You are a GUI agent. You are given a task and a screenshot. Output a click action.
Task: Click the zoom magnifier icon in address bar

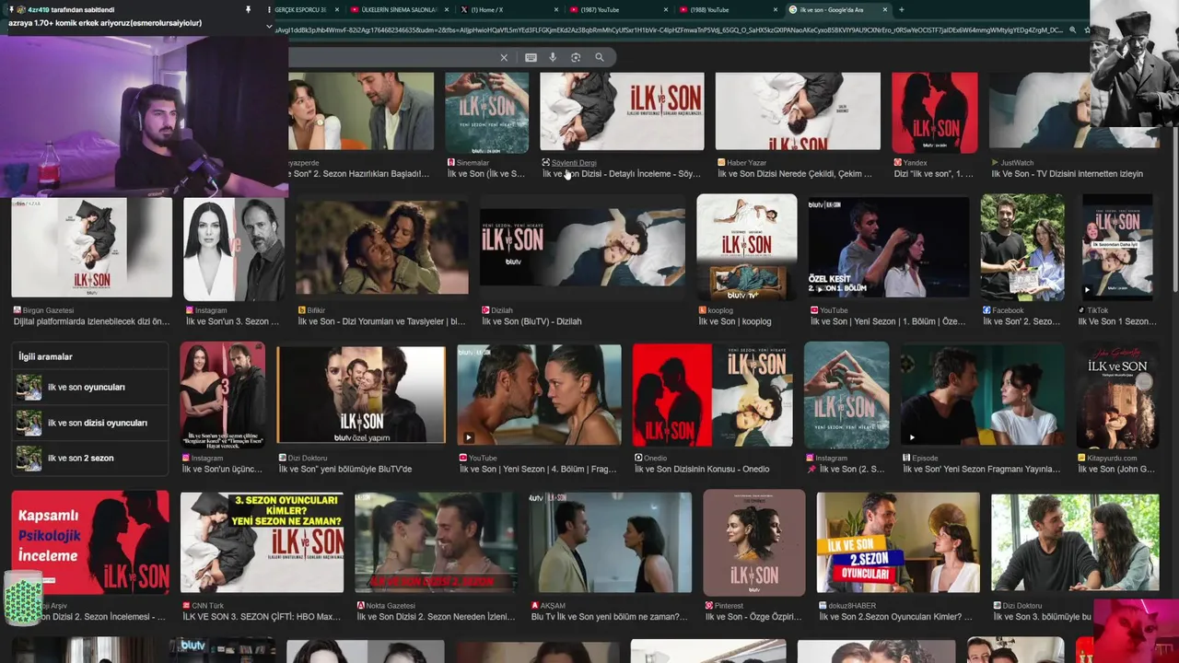1072,30
